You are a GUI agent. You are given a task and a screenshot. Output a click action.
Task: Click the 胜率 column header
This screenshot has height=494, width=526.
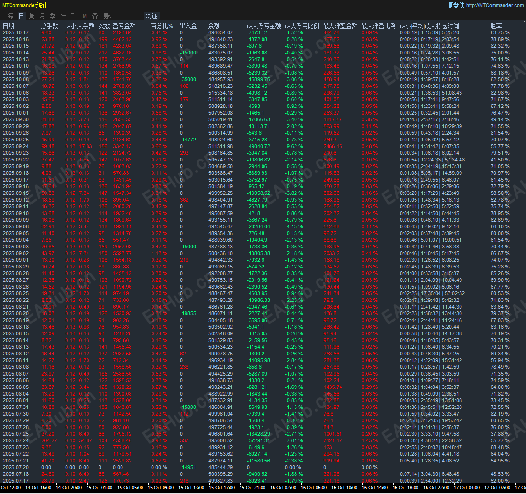point(496,26)
